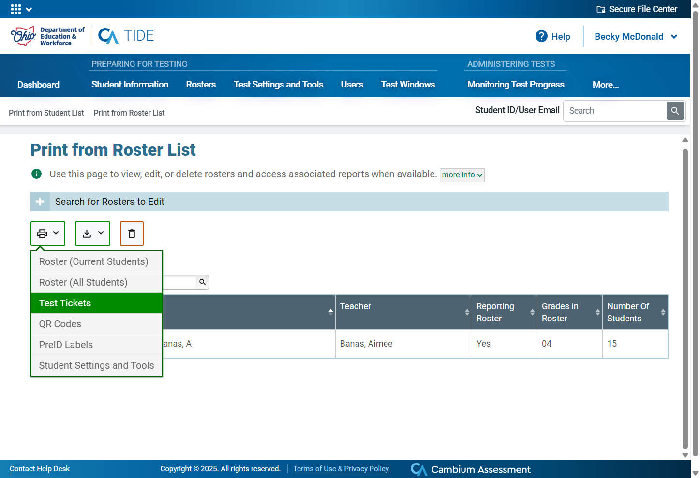The height and width of the screenshot is (478, 700).
Task: Open Student Information navigation item
Action: click(130, 85)
